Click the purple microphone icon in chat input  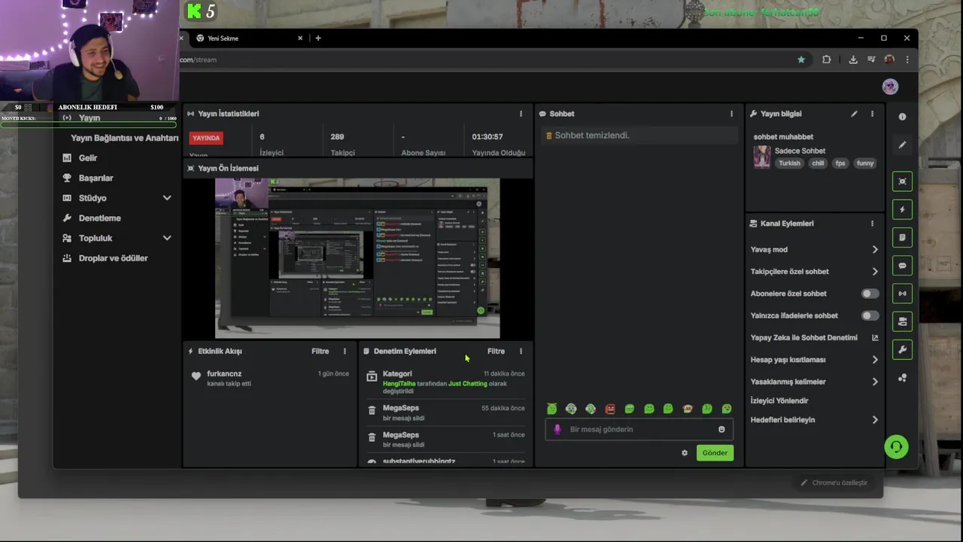(x=557, y=429)
